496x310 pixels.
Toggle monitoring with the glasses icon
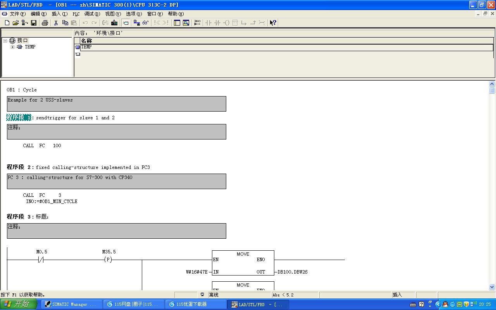[146, 23]
